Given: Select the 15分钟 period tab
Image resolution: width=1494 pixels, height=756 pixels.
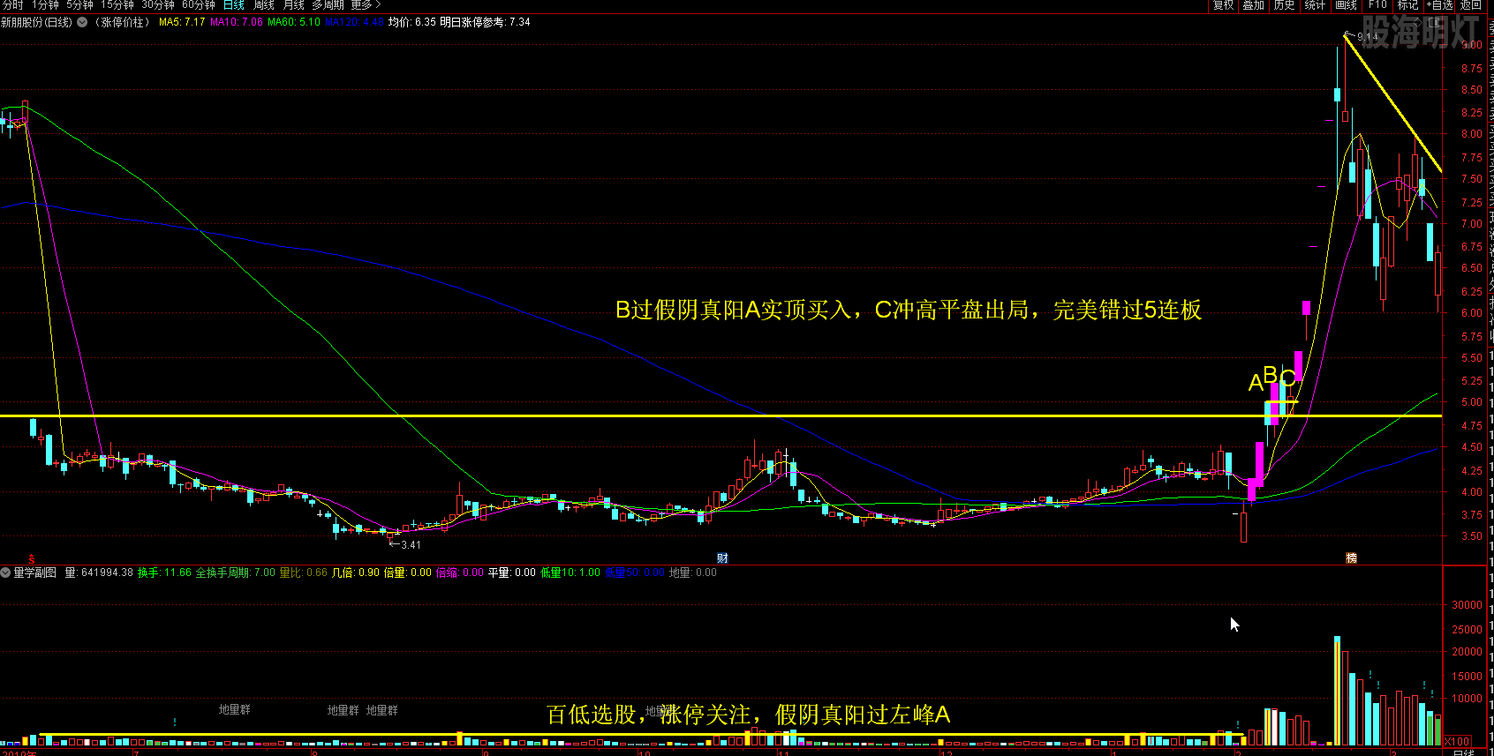Looking at the screenshot, I should click(x=117, y=5).
